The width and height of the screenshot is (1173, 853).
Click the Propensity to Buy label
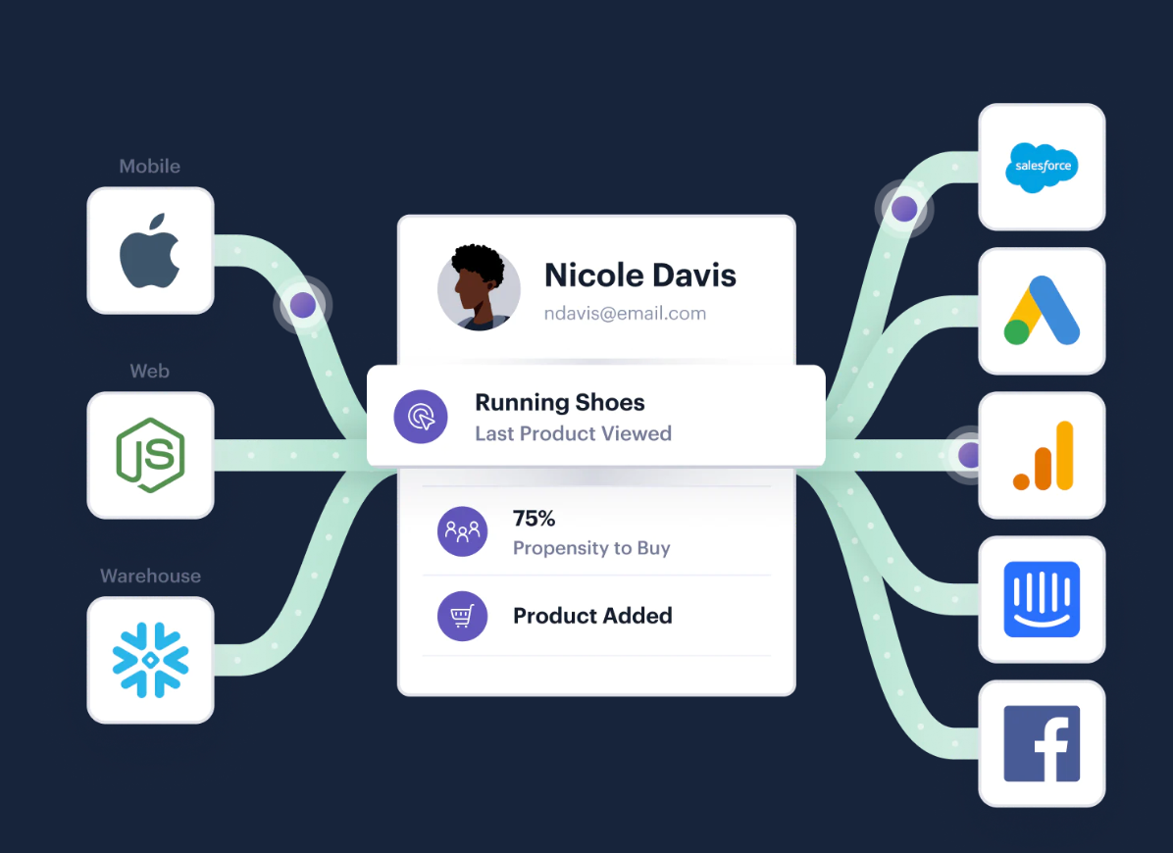coord(591,548)
